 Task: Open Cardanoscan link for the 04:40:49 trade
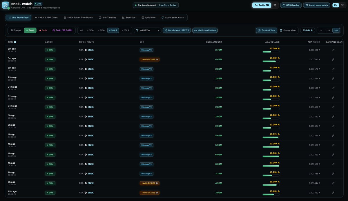(333, 136)
